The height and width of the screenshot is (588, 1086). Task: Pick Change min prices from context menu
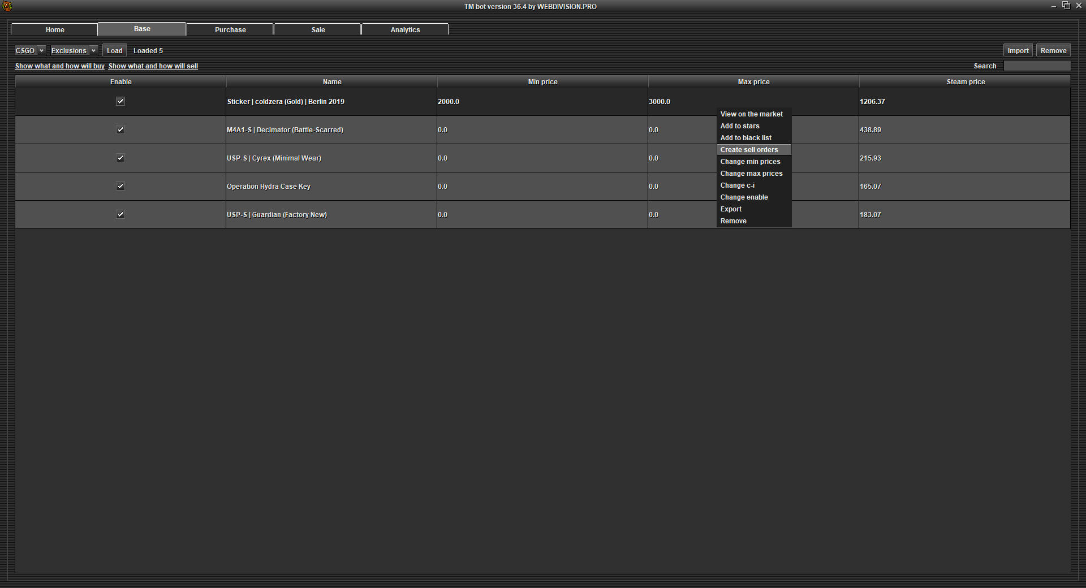click(x=750, y=162)
